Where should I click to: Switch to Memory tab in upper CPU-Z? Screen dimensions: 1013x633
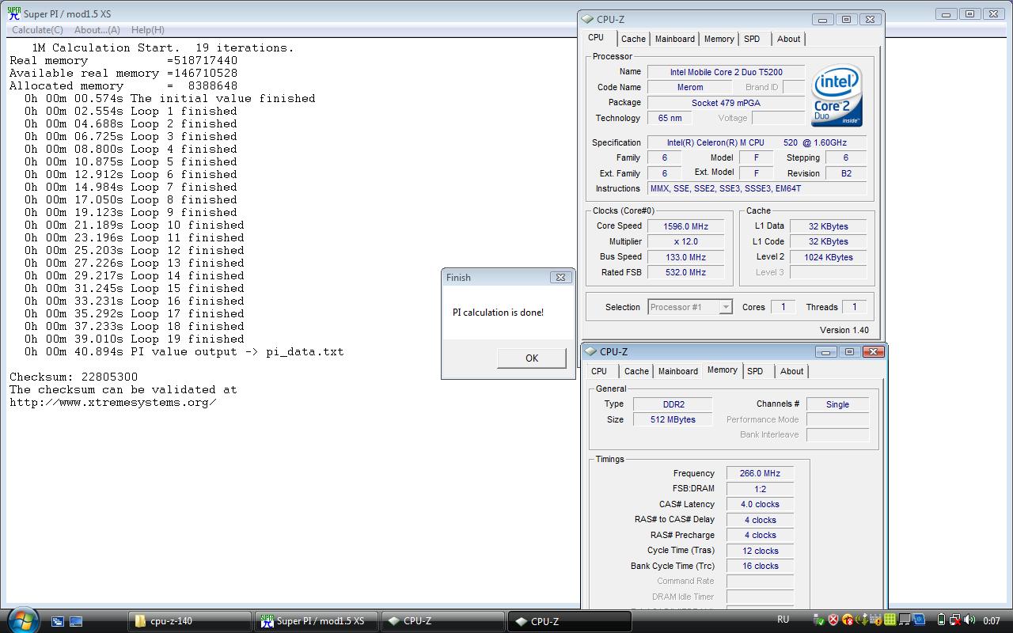click(719, 39)
